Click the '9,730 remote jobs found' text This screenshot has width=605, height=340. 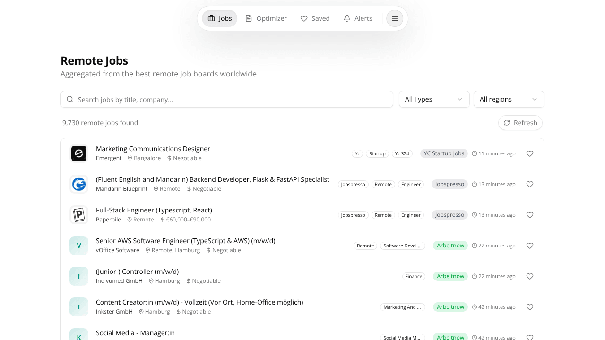[x=100, y=123]
